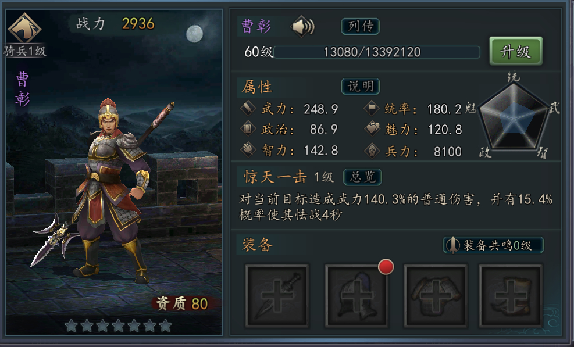
Task: Open the empty weapon equipment slot
Action: pos(277,296)
